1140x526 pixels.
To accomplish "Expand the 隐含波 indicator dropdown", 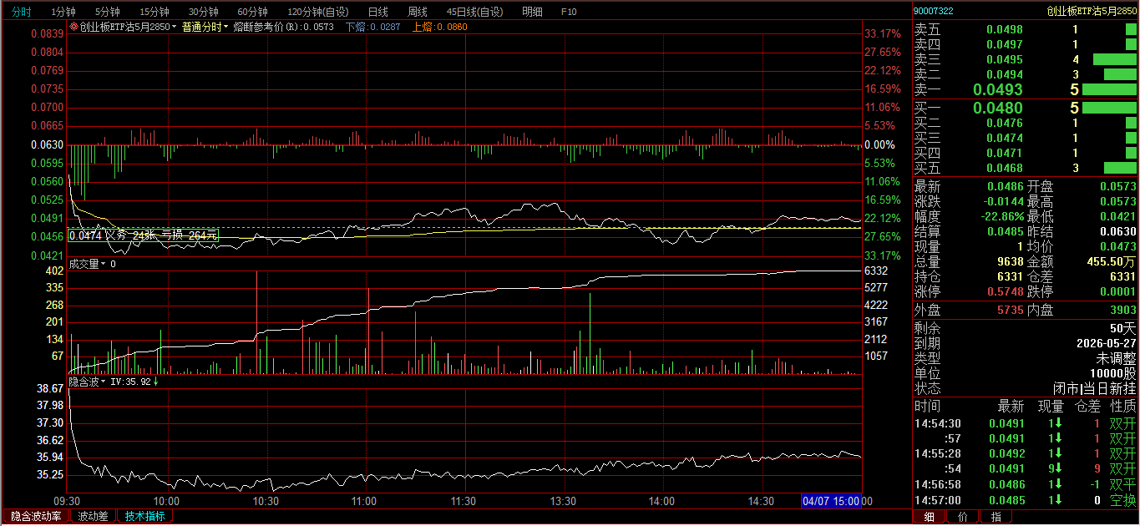I will pos(103,382).
